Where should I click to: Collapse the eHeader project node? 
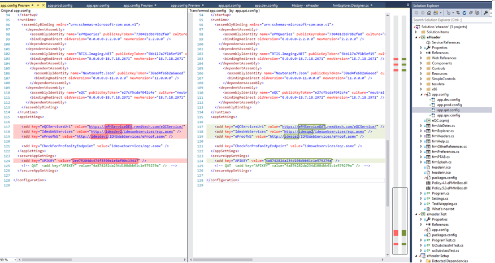[416, 37]
